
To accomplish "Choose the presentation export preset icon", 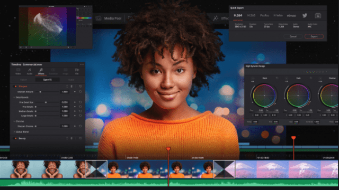I will click(x=318, y=15).
